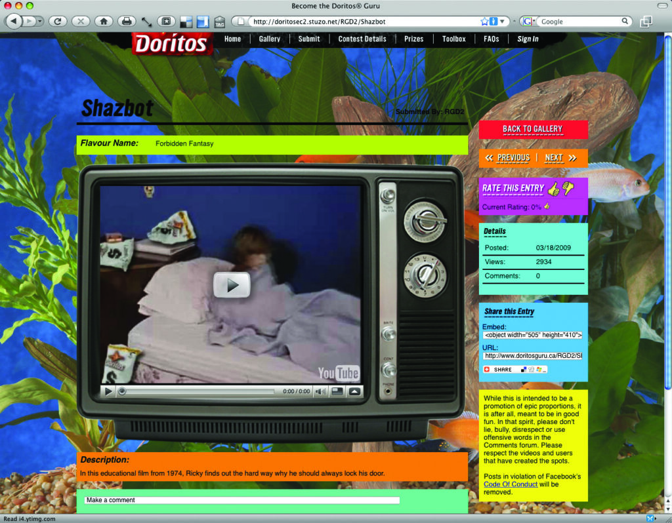Open the Home menu item

point(233,39)
